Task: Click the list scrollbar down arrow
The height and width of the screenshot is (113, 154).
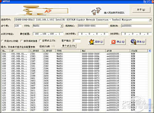Action: 150,111
